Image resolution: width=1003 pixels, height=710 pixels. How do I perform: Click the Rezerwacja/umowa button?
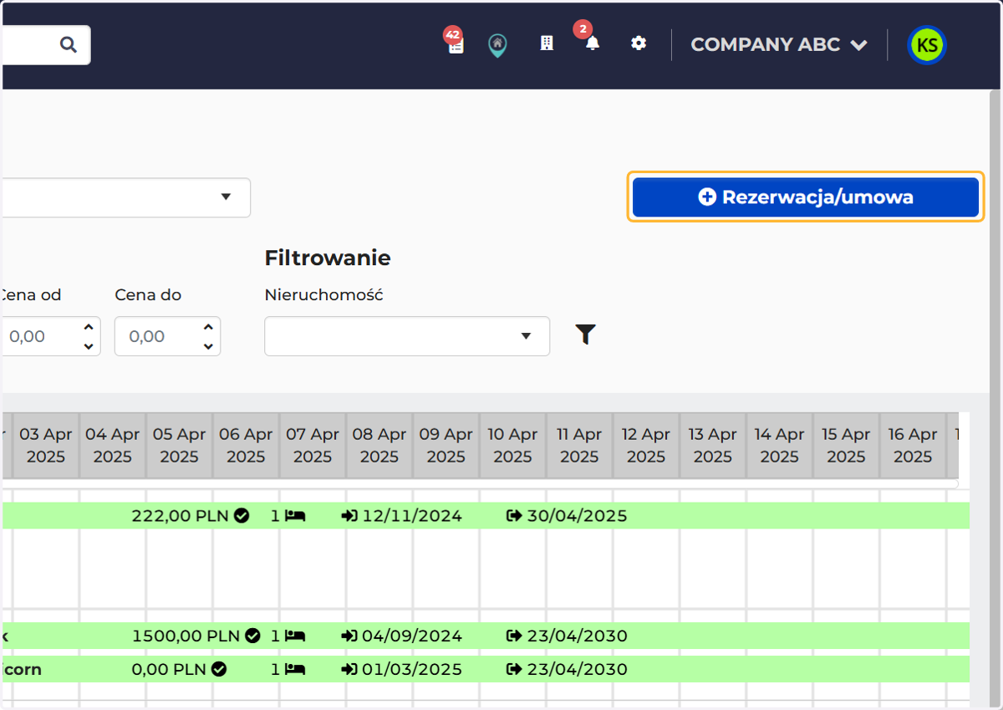pyautogui.click(x=806, y=197)
